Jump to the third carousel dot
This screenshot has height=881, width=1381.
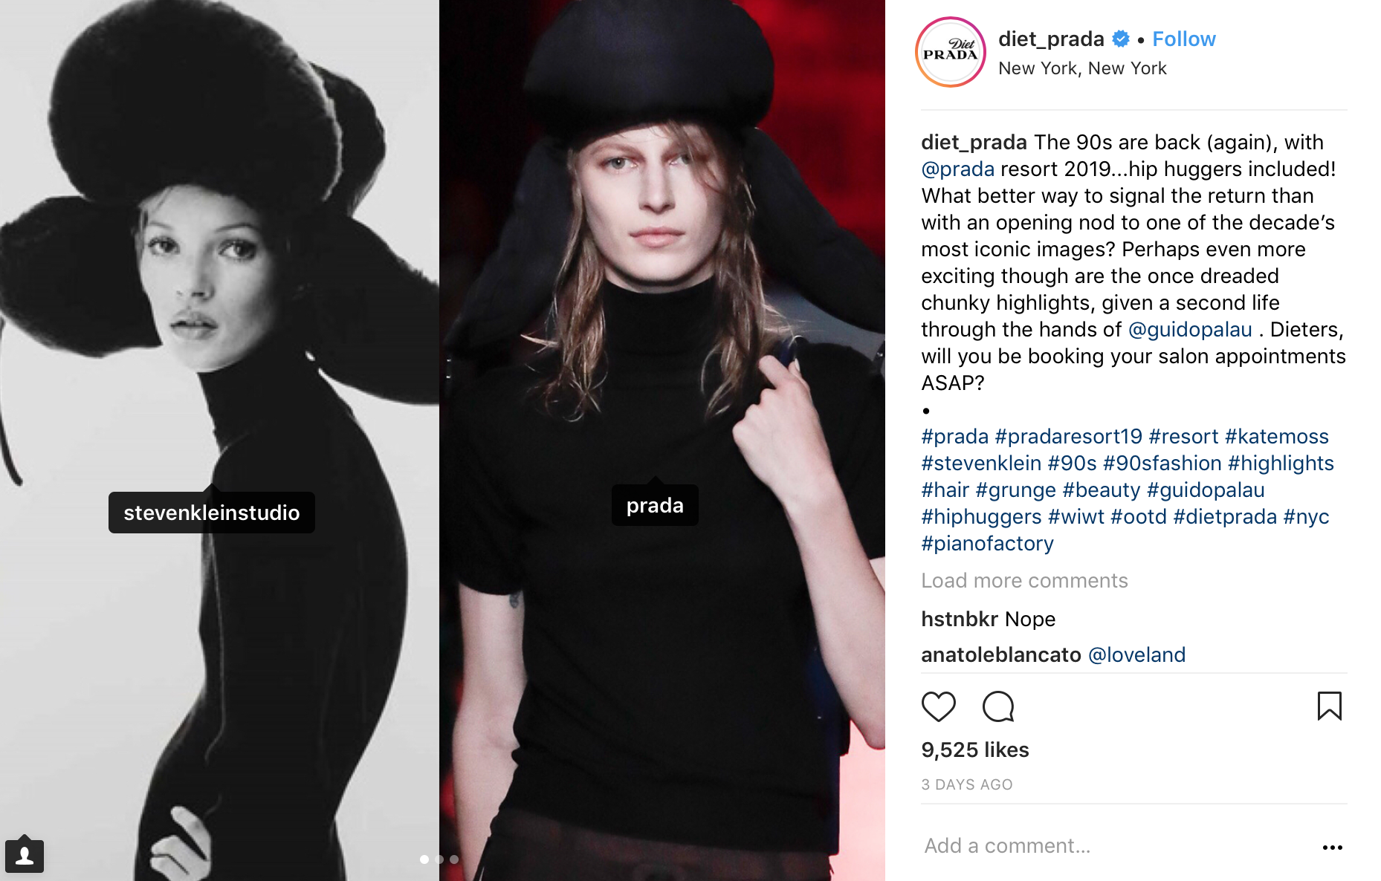pyautogui.click(x=454, y=859)
